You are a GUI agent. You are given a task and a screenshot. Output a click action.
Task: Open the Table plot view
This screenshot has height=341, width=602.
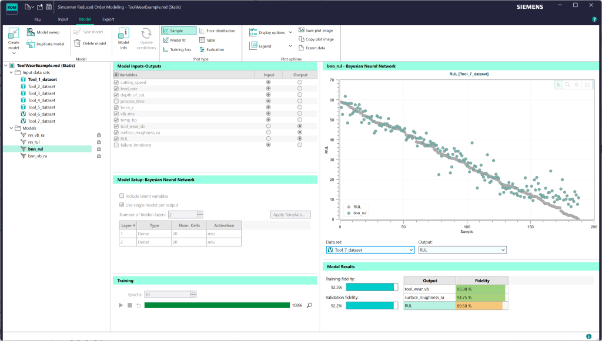(208, 40)
